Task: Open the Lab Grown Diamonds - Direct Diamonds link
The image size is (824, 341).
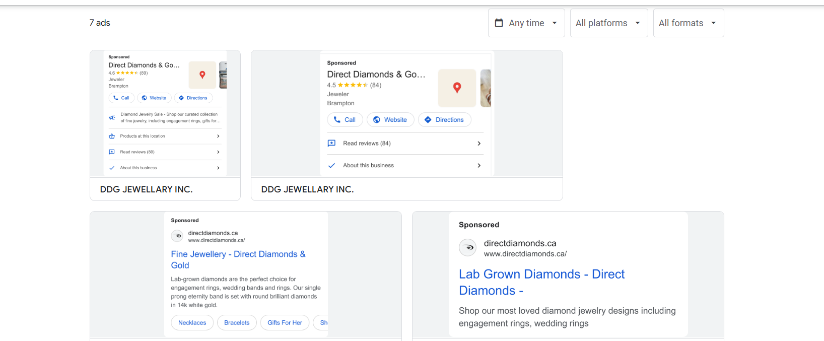Action: pos(541,282)
